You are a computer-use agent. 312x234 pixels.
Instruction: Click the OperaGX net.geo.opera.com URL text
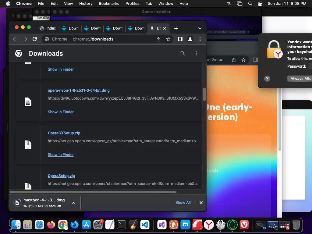[123, 141]
